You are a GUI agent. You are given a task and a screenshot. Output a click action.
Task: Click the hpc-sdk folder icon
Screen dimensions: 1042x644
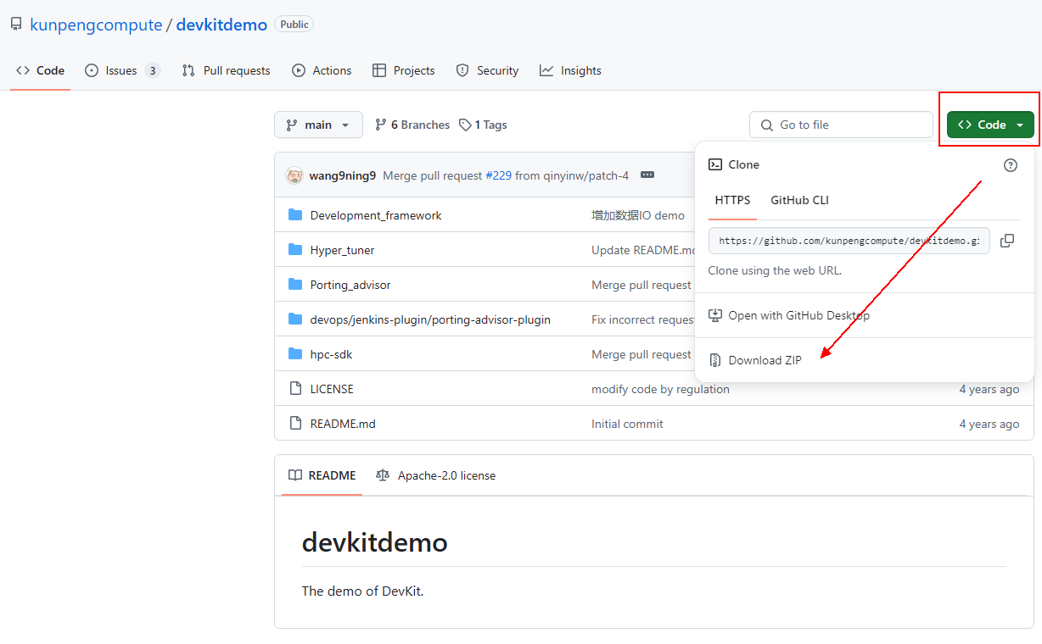coord(295,353)
